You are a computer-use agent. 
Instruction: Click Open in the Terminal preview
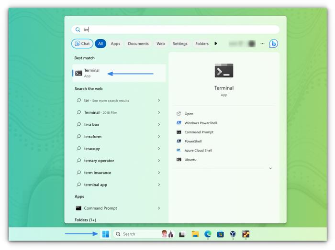click(189, 114)
